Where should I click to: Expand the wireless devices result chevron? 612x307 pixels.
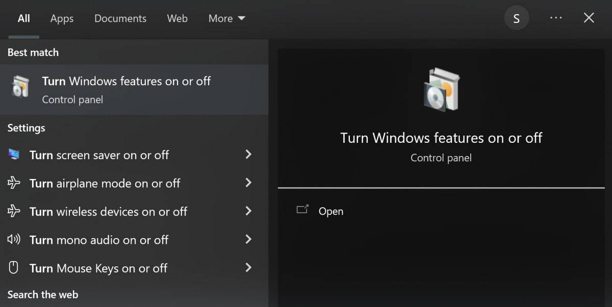[x=248, y=211]
